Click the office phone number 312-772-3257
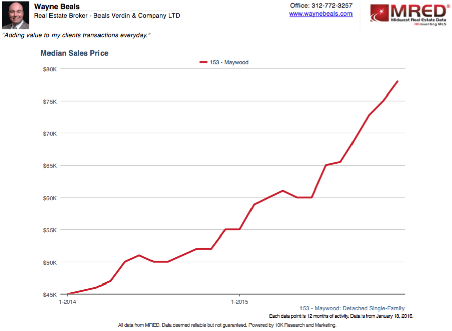 (333, 5)
